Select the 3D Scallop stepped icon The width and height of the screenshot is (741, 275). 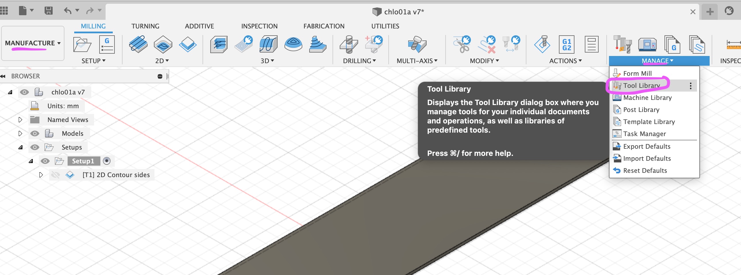click(x=318, y=44)
